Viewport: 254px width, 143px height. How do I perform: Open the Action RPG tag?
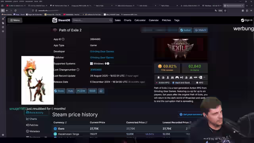163,83
